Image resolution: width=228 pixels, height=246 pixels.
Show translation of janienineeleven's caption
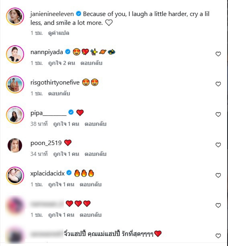(59, 33)
